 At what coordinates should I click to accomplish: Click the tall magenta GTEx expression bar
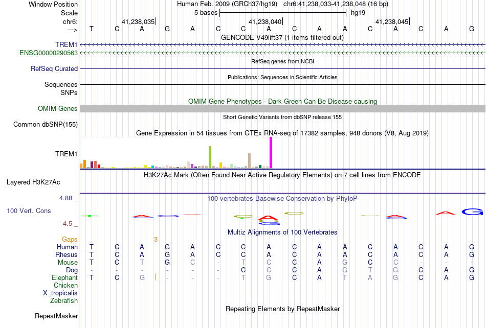(271, 153)
